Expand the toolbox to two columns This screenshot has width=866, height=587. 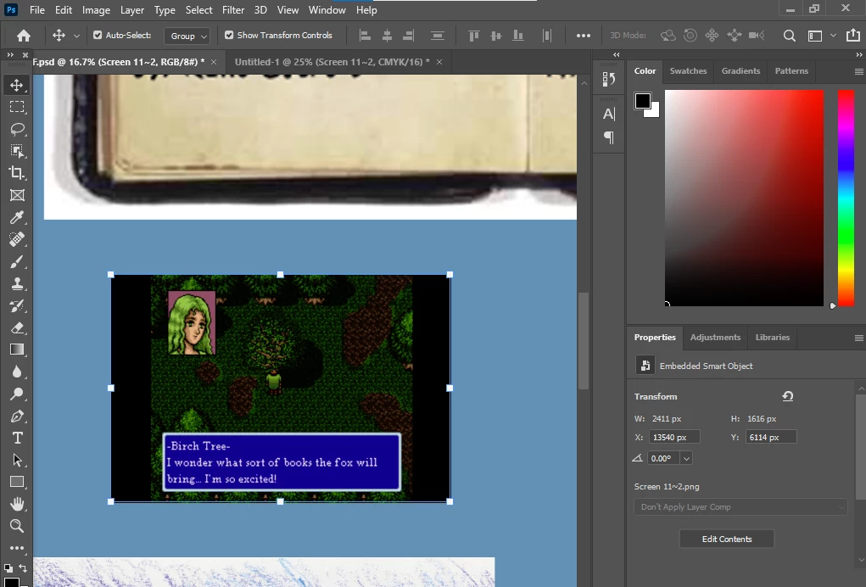coord(10,54)
